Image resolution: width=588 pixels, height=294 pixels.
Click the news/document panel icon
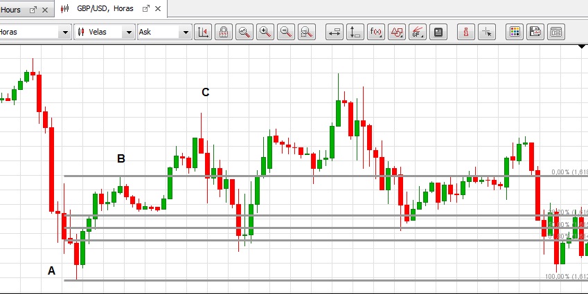tap(438, 32)
